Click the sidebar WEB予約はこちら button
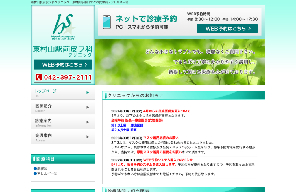Screen dimensions: 296x192 [x=63, y=65]
